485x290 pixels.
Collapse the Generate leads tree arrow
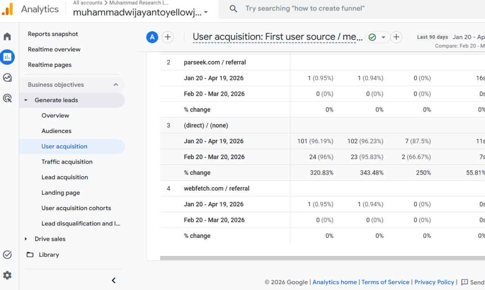[x=26, y=100]
